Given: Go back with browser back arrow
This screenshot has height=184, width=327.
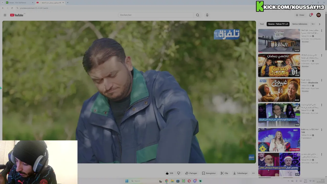Looking at the screenshot, I should coord(3,8).
